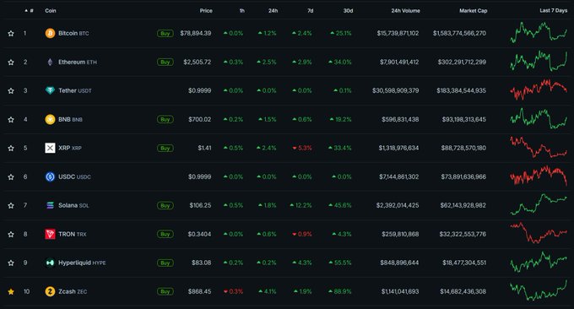Click Tether 24h volume $30,598,909,379
The height and width of the screenshot is (309, 574).
(x=395, y=90)
